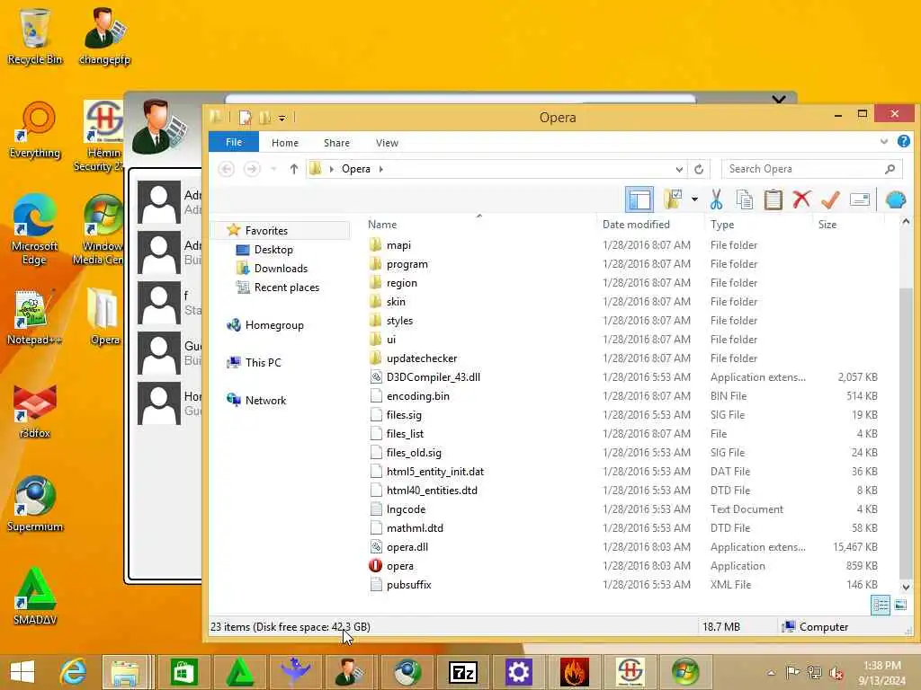The height and width of the screenshot is (690, 921).
Task: Open the View ribbon tab
Action: 387,143
